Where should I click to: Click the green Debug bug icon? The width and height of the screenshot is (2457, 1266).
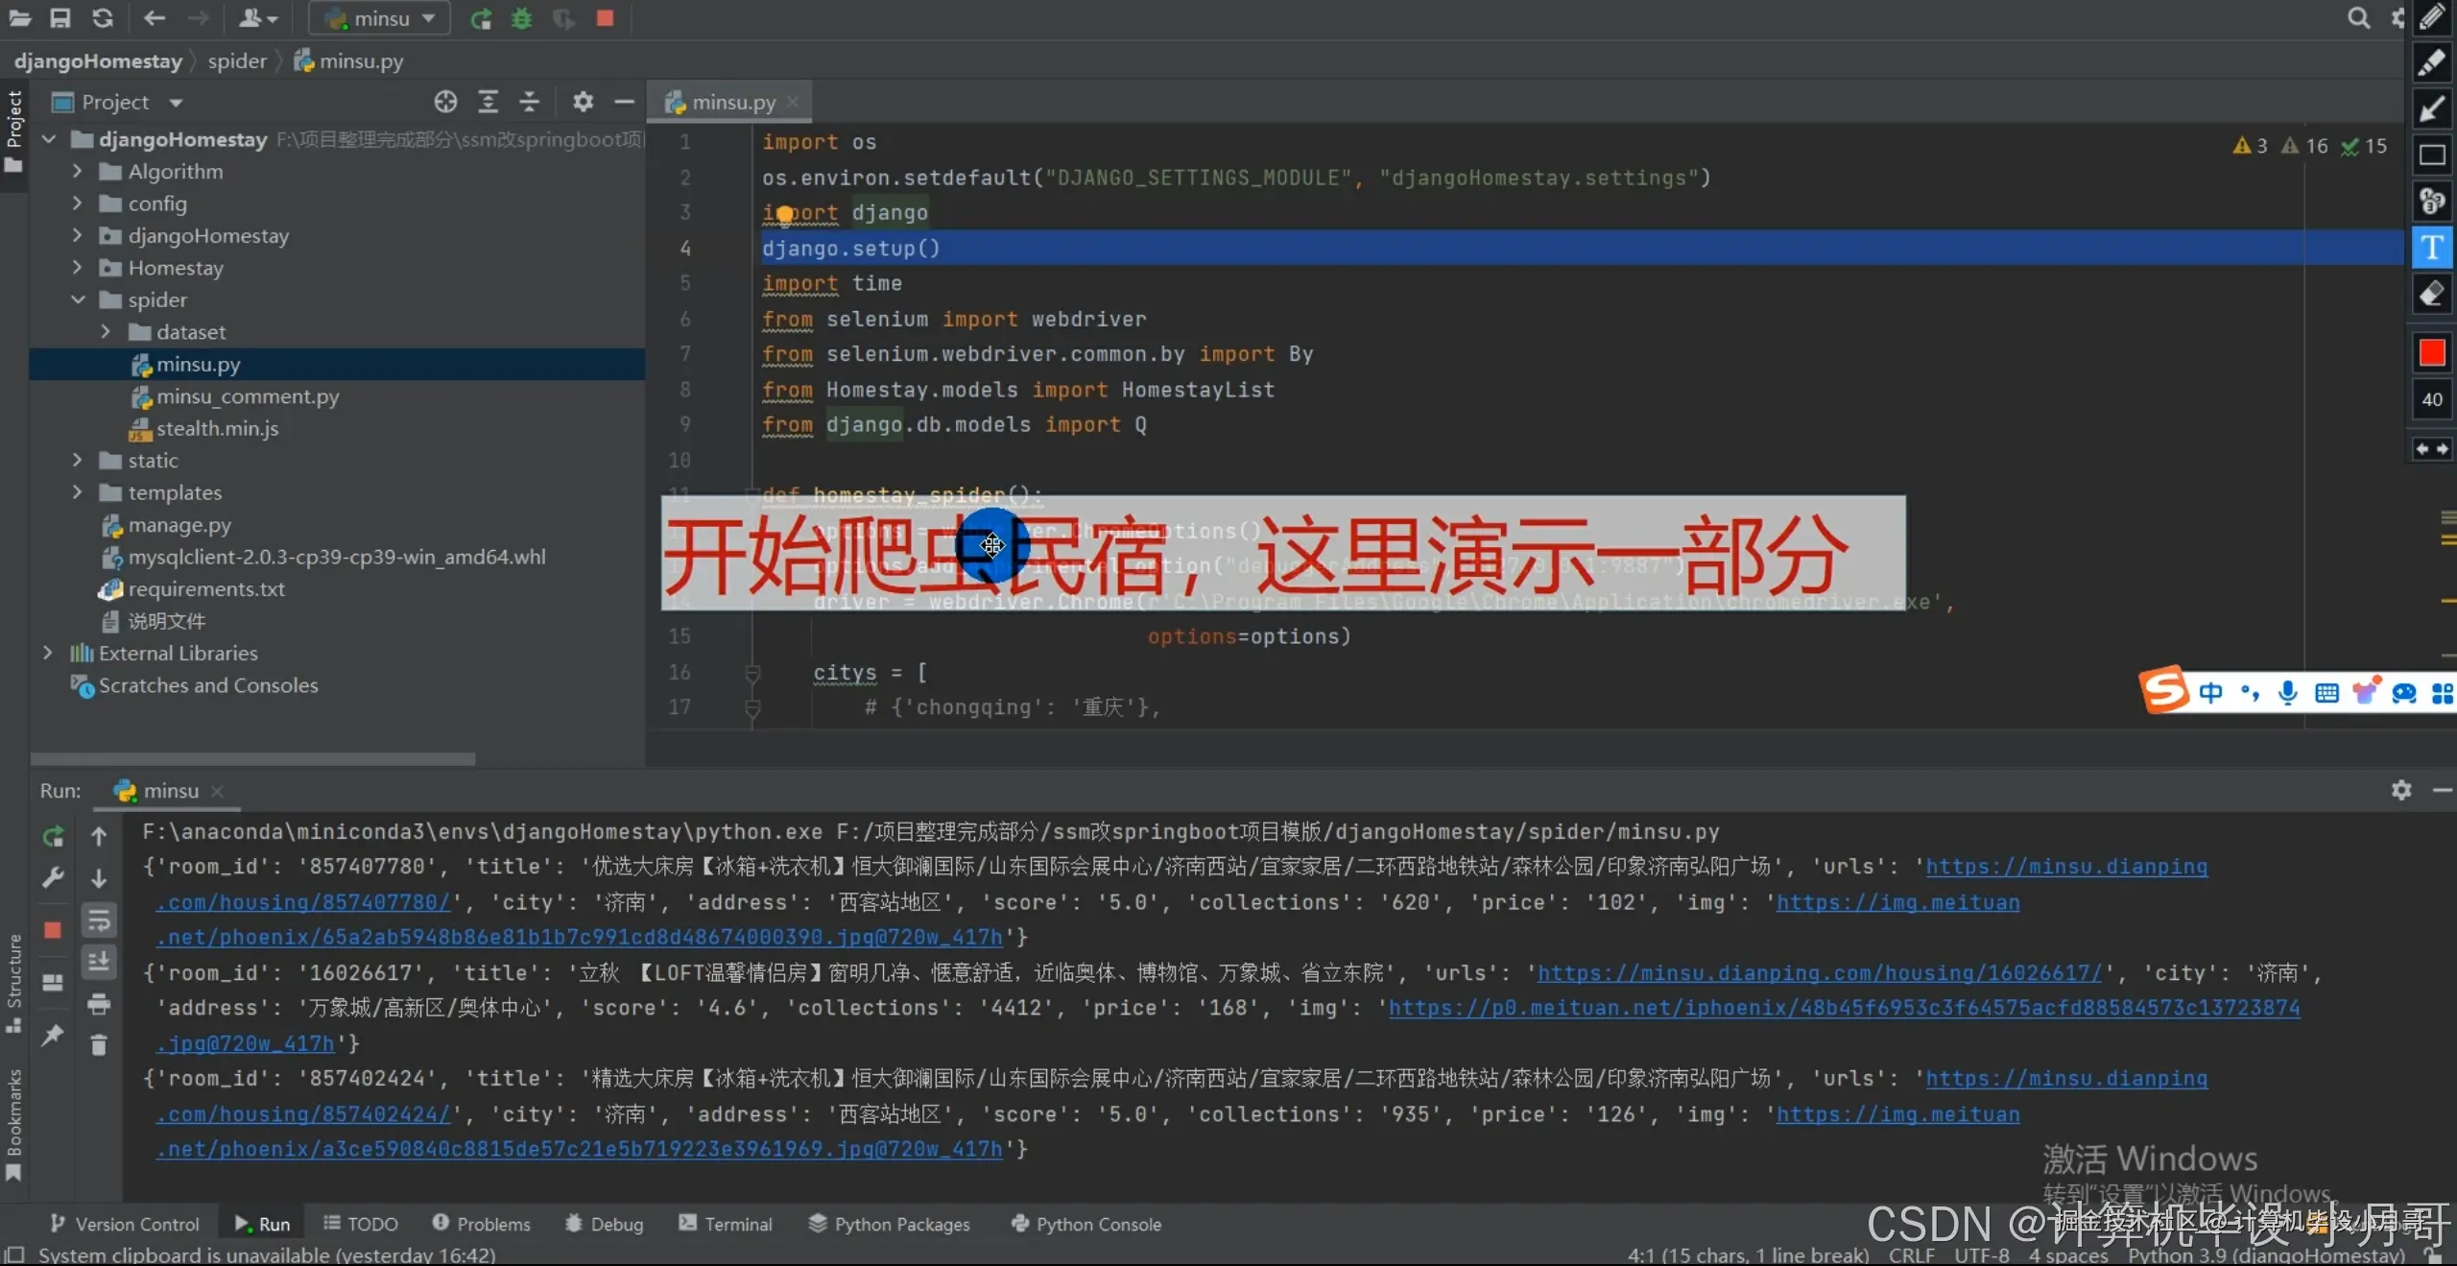522,18
